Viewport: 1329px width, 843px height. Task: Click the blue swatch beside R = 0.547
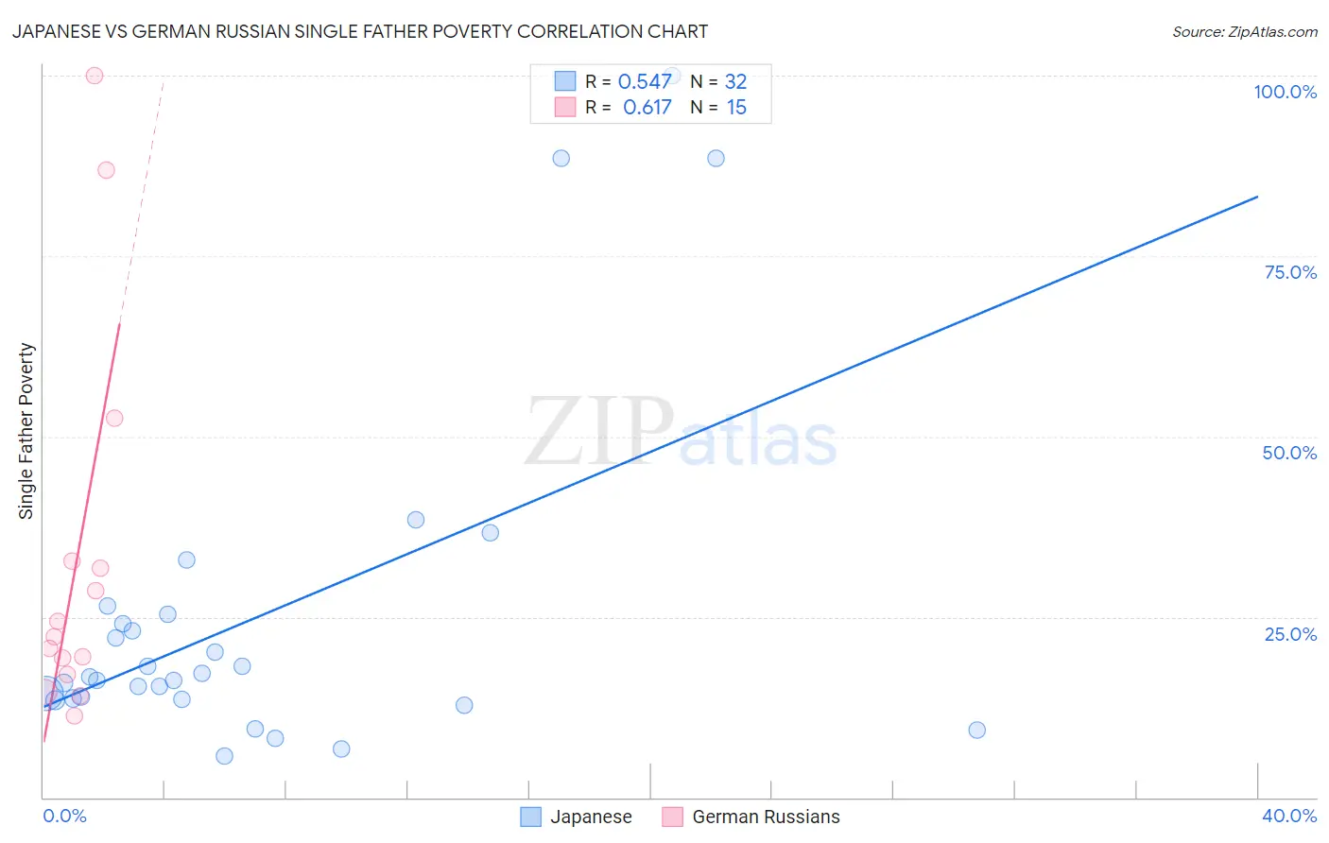click(x=565, y=81)
